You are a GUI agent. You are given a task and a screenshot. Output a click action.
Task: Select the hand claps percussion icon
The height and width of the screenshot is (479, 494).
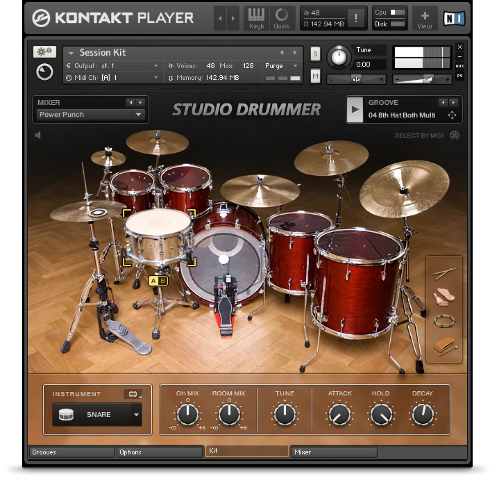tap(444, 297)
